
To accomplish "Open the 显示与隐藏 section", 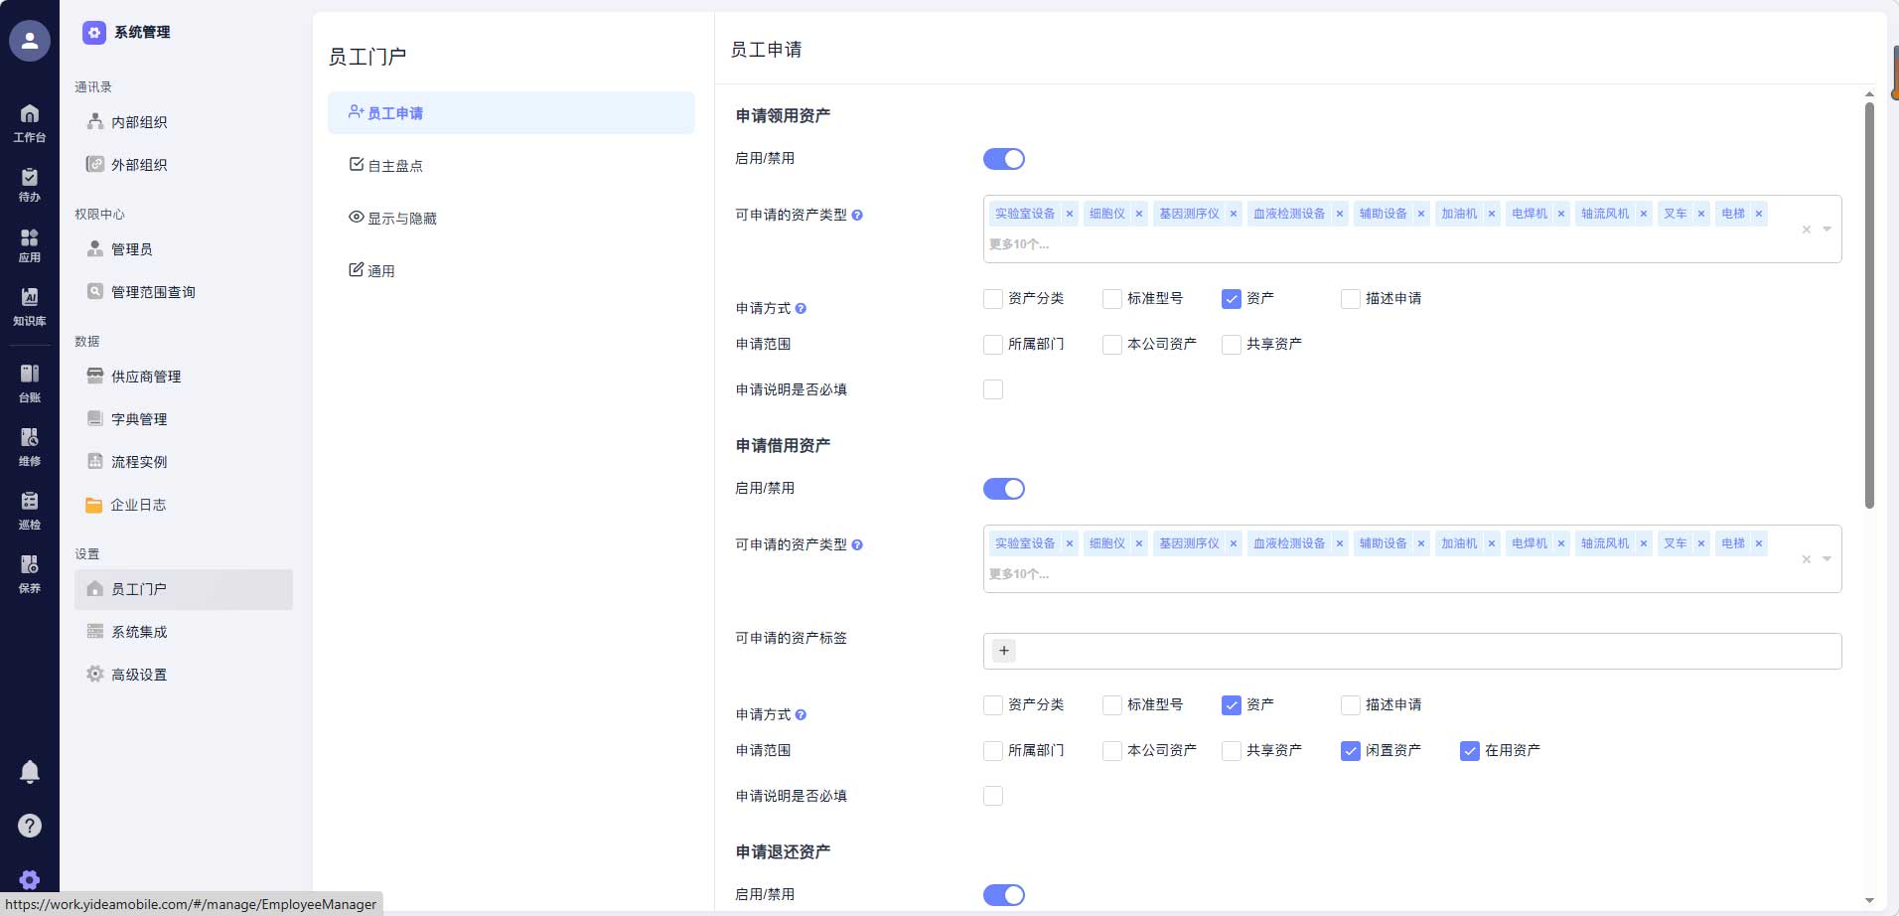I will (x=403, y=218).
